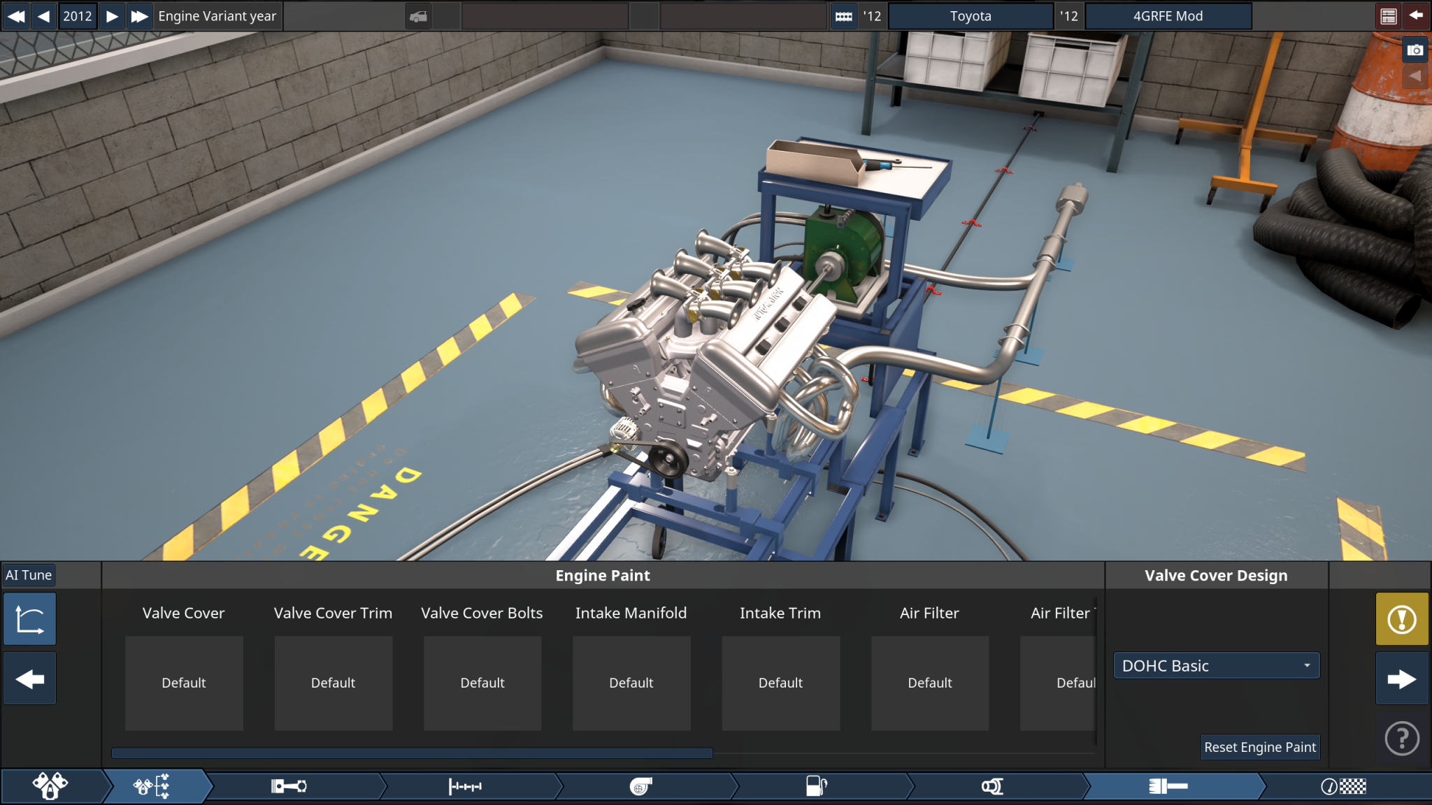
Task: Select the Toyota company name field
Action: pos(970,16)
